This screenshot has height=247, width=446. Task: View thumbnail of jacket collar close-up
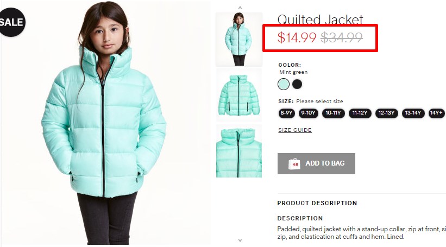point(239,151)
